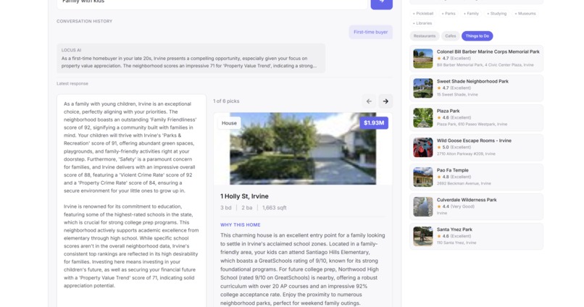Click the CONVERSATION HISTORY label
The width and height of the screenshot is (584, 307).
[85, 21]
